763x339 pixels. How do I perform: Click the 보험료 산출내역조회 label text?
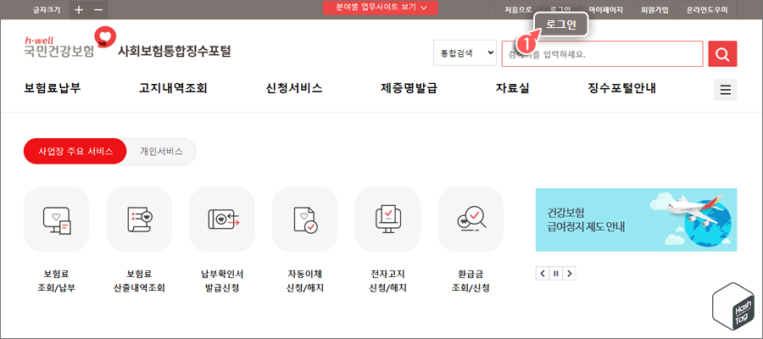139,281
